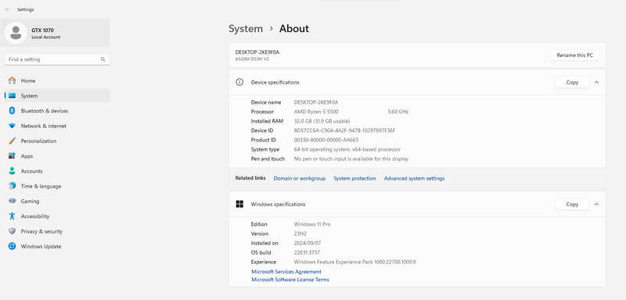Screen dimensions: 626x300
Task: Click the Accounts person icon
Action: 12,171
